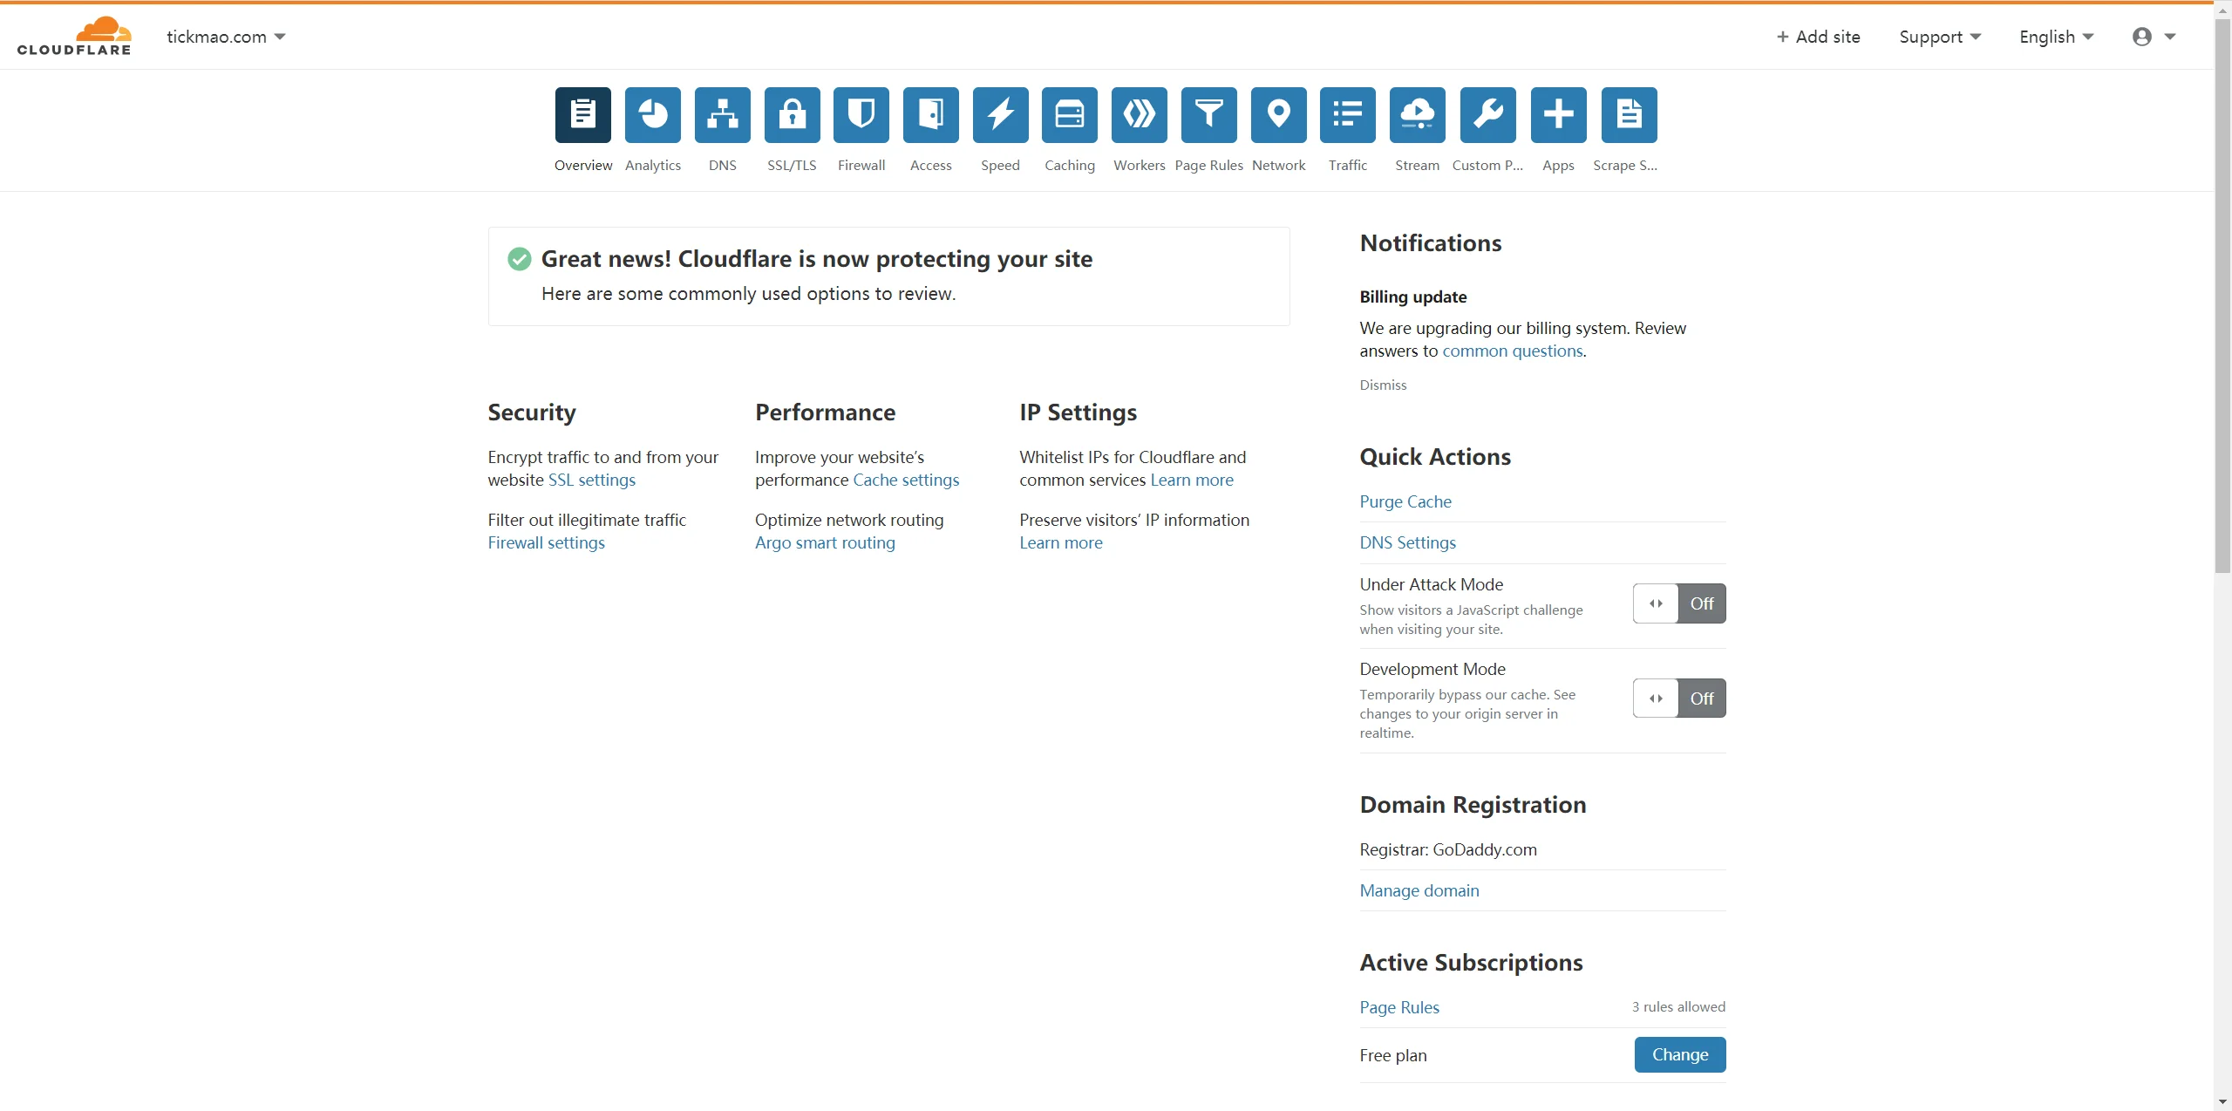Screen dimensions: 2232x1111
Task: Open the user account profile menu
Action: (2153, 37)
